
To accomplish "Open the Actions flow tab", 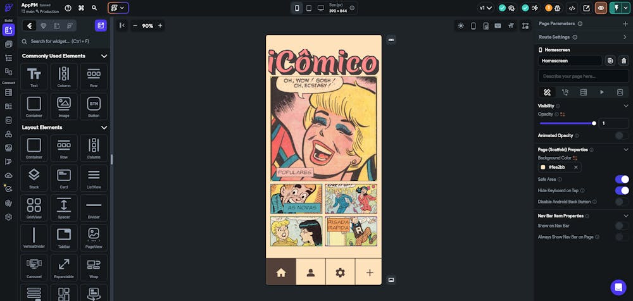I will point(565,92).
